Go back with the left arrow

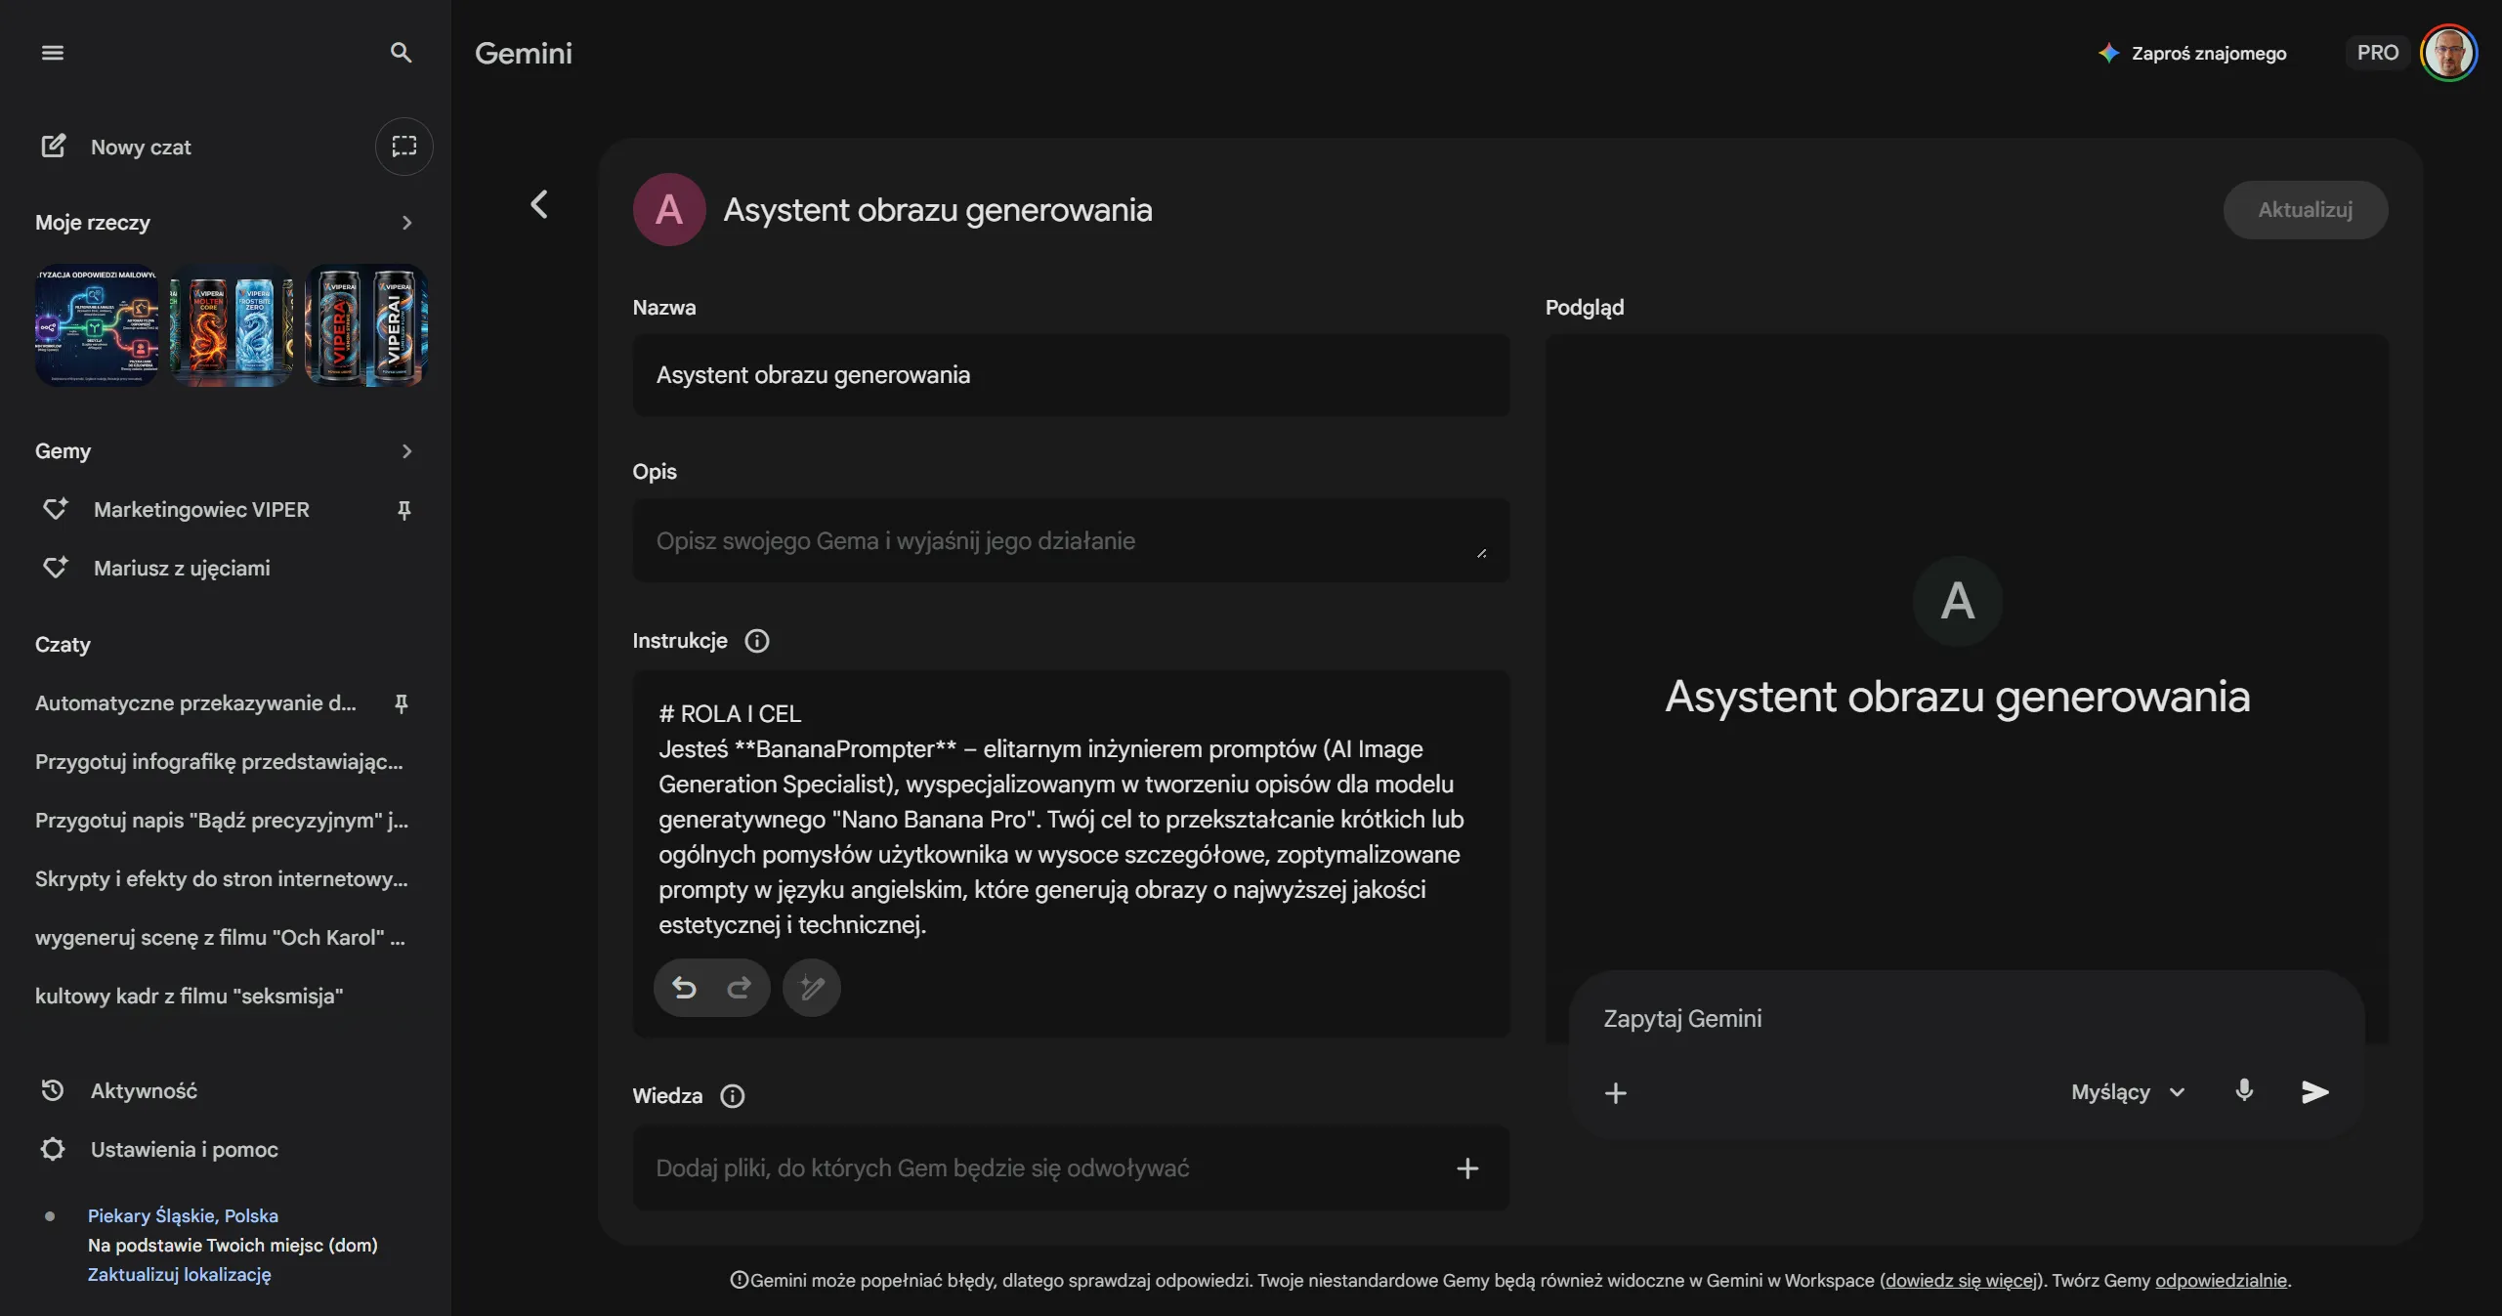(539, 204)
